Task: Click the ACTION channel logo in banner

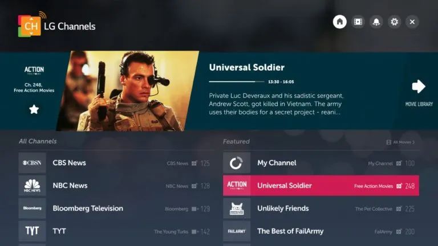Action: [x=34, y=70]
